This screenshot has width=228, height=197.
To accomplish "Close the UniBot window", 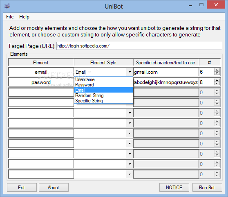I will tap(216, 5).
